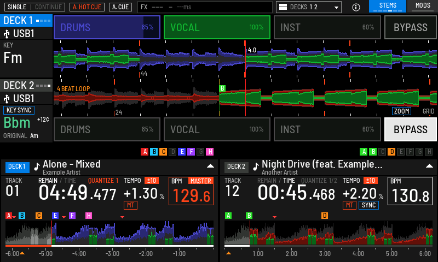Jump to hot cue A marker on Deck 1 overview
The height and width of the screenshot is (262, 438).
click(x=9, y=216)
